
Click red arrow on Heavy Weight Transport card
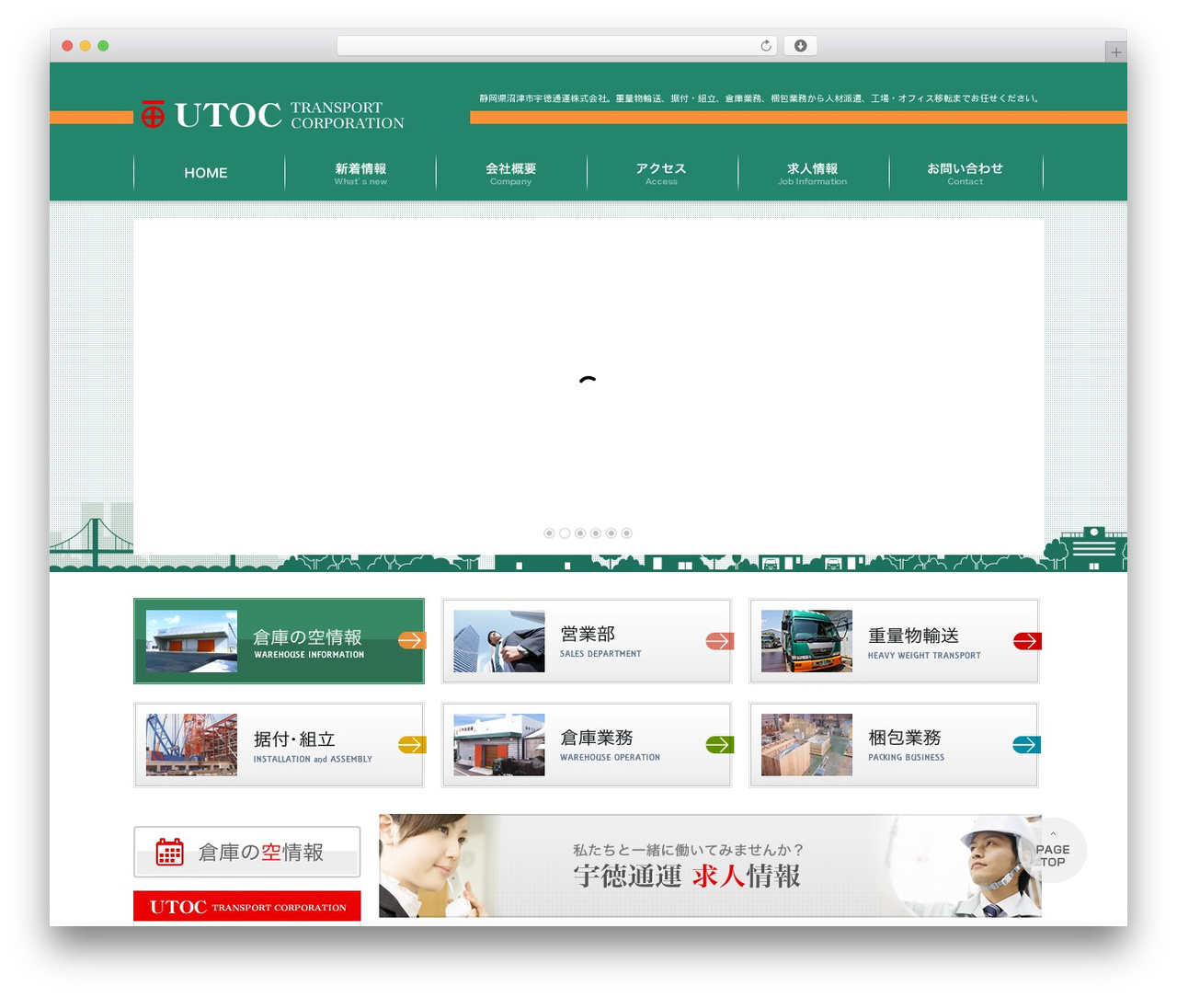[x=1027, y=641]
